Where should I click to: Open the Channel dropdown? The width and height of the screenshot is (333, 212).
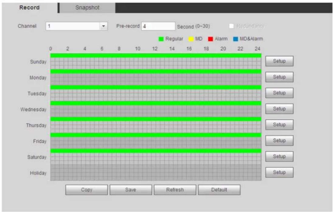click(x=76, y=26)
